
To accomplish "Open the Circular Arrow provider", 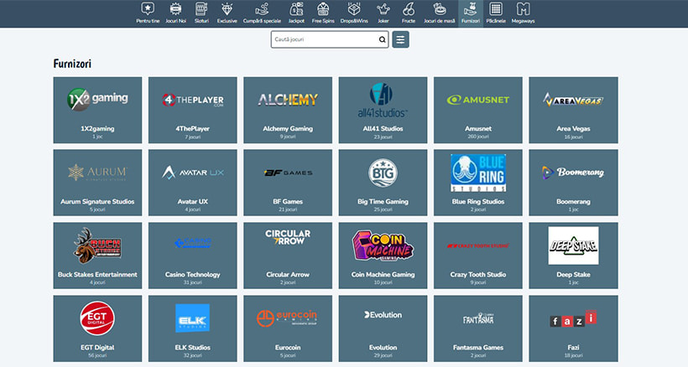I will [288, 256].
